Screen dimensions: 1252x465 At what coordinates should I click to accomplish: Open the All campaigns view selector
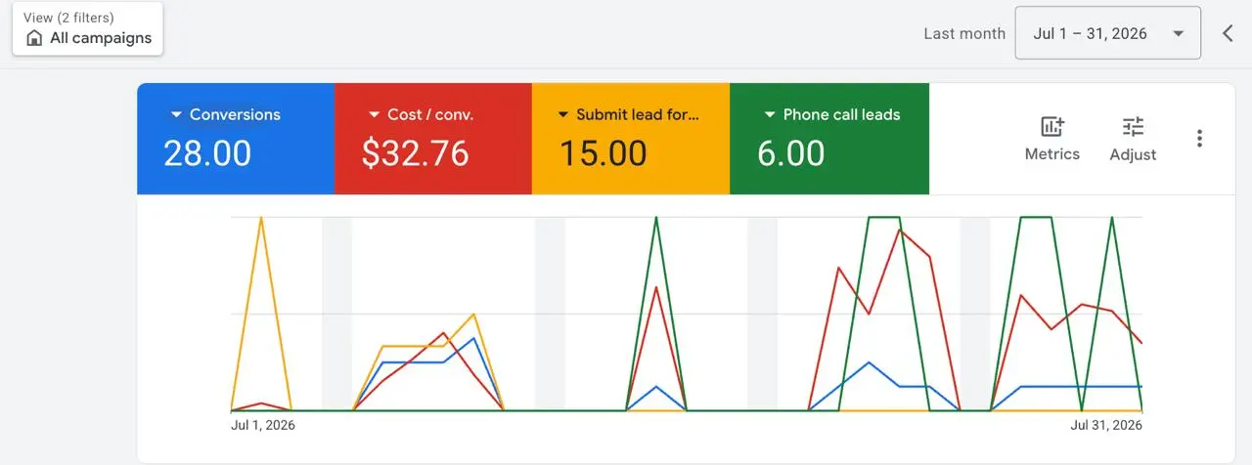pyautogui.click(x=88, y=28)
